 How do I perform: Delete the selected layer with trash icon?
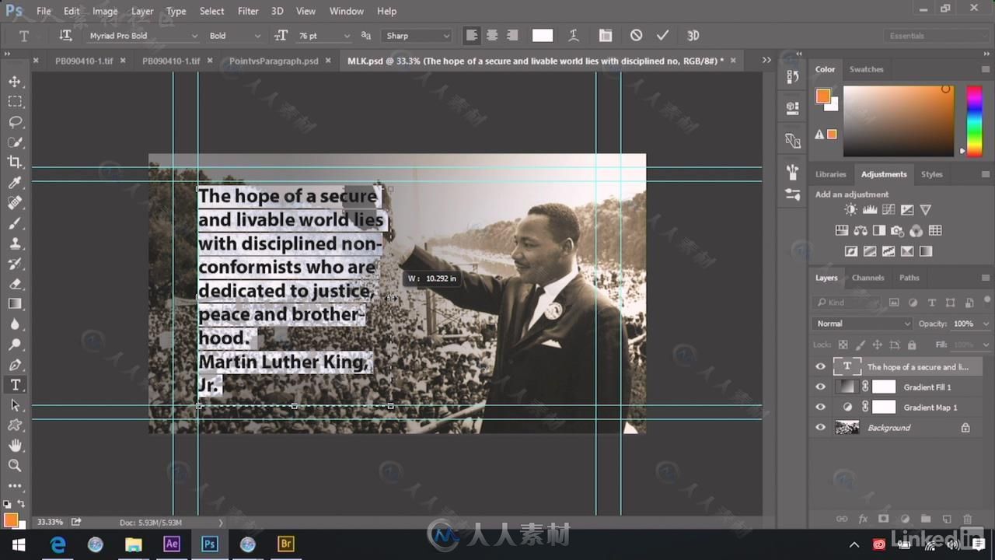coord(967,519)
